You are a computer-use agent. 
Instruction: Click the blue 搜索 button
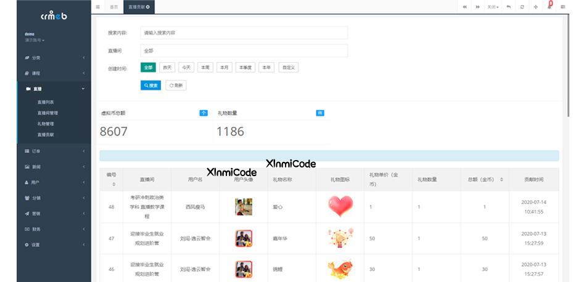pyautogui.click(x=151, y=86)
